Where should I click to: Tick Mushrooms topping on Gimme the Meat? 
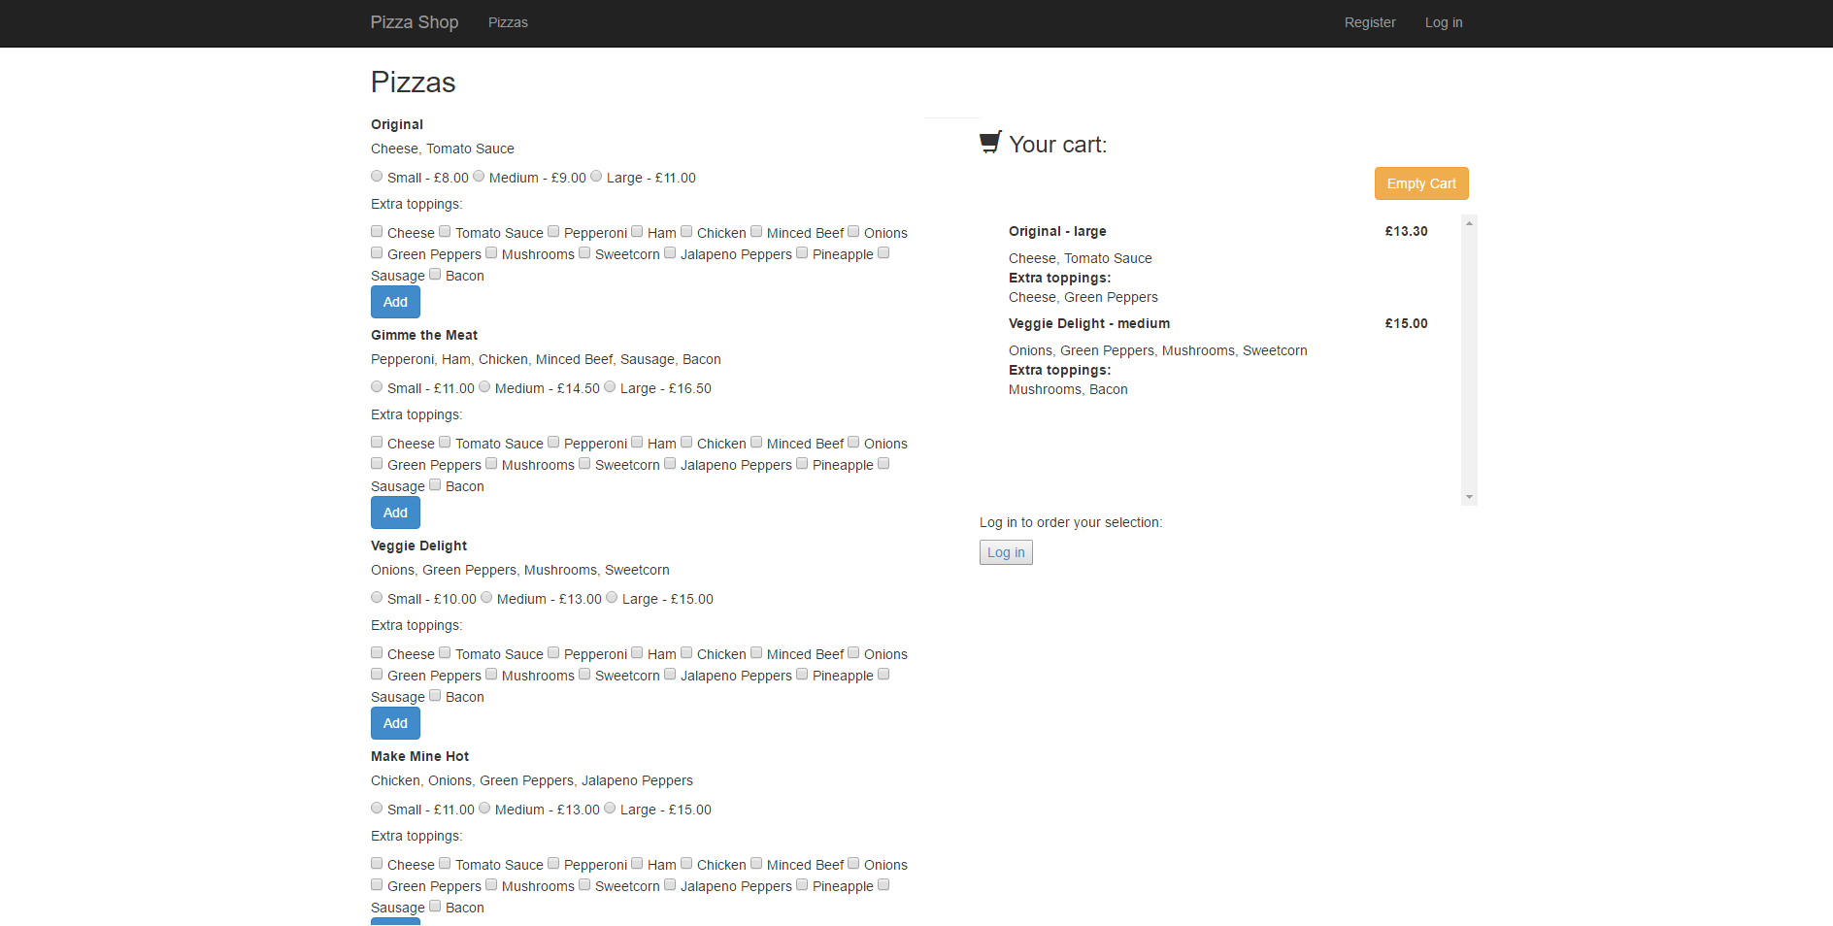(491, 464)
